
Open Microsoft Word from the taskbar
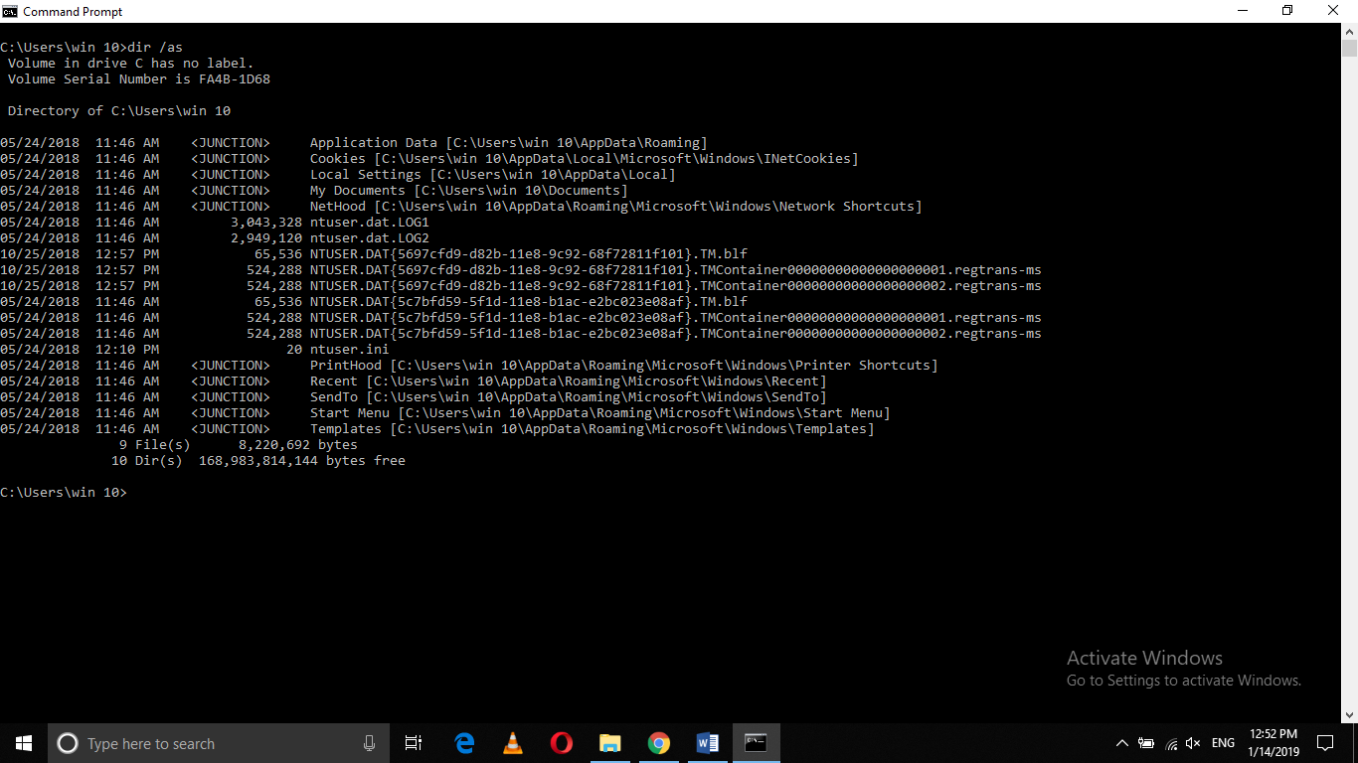(707, 742)
